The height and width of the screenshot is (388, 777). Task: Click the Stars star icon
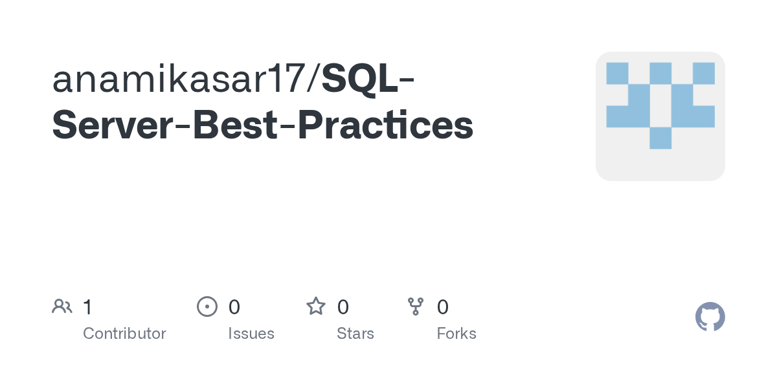(x=316, y=307)
